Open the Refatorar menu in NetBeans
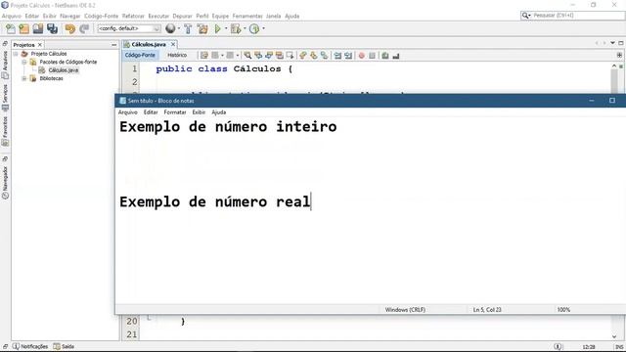This screenshot has width=626, height=352. (133, 16)
